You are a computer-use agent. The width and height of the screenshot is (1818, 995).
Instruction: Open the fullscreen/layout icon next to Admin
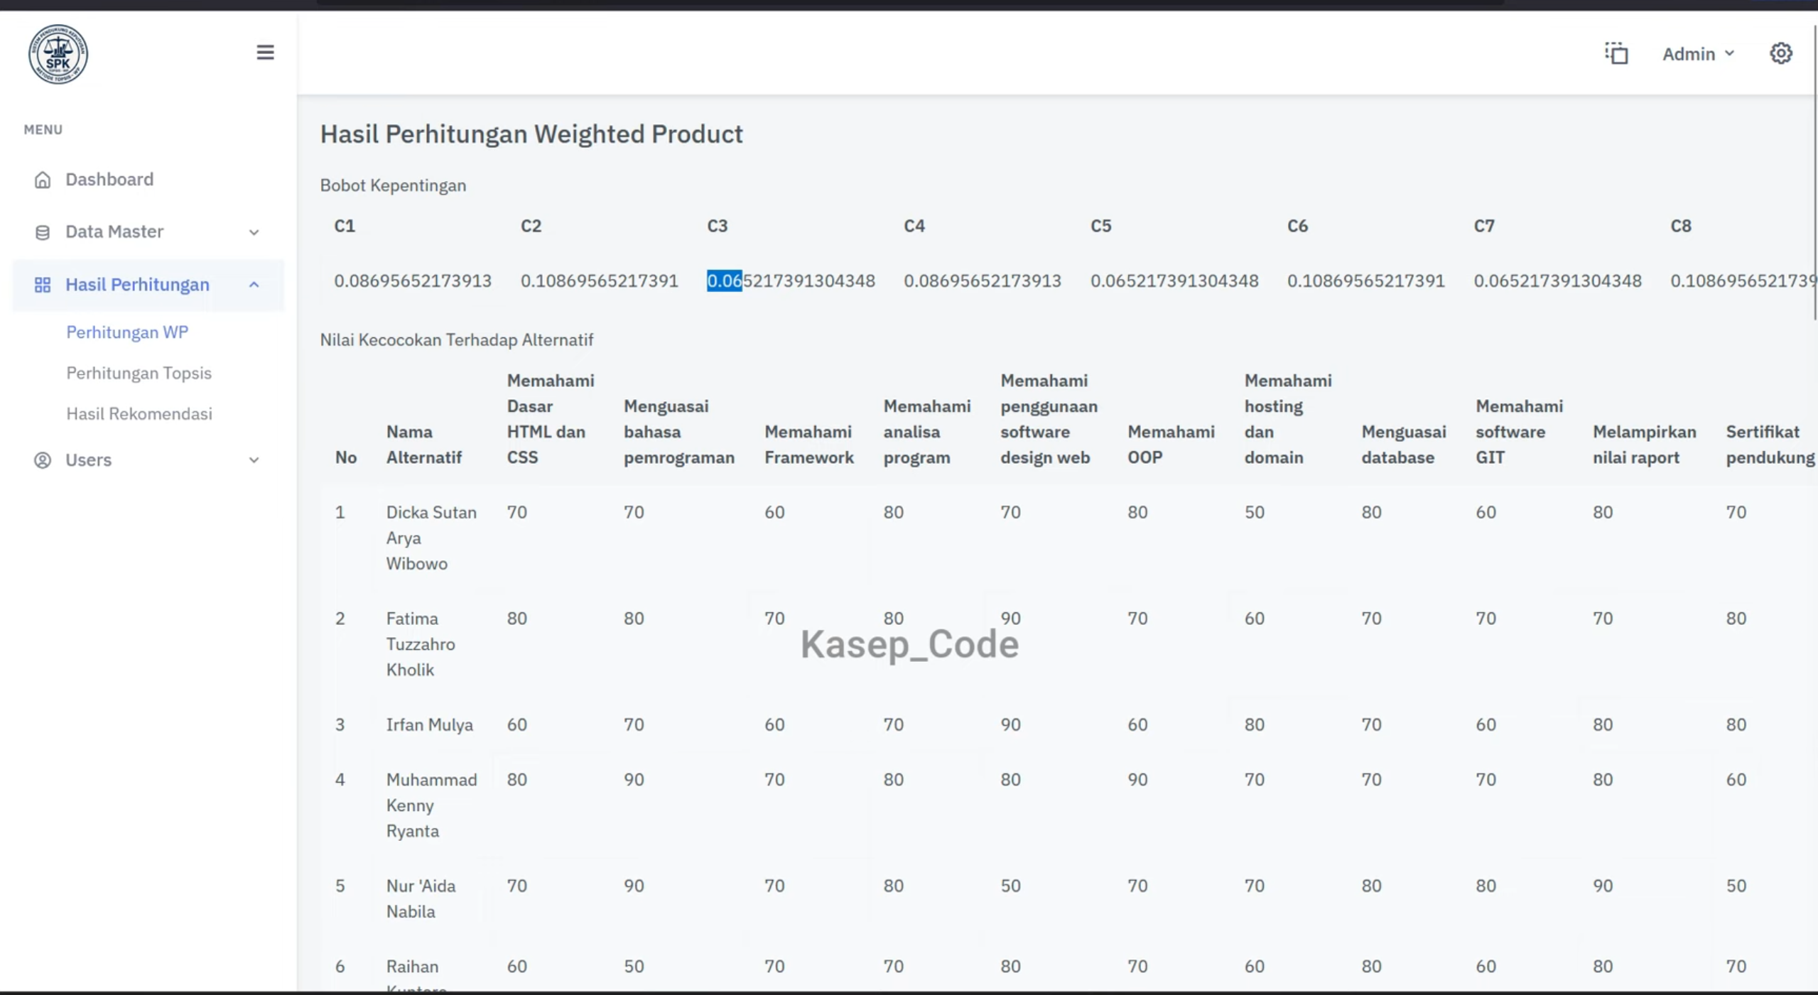[1616, 53]
